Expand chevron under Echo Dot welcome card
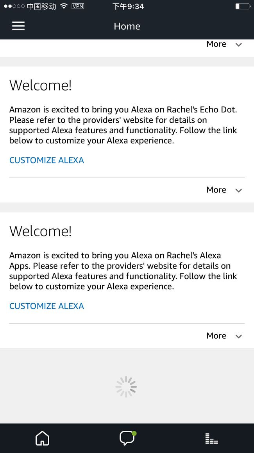This screenshot has height=453, width=254. (x=238, y=190)
